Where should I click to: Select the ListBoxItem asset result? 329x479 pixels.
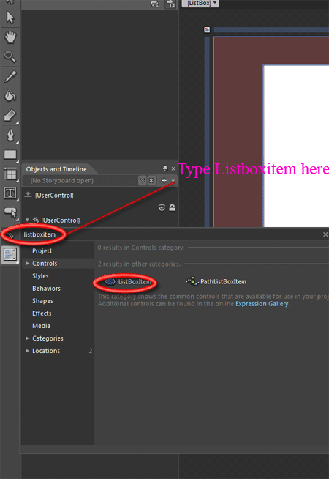click(x=128, y=282)
